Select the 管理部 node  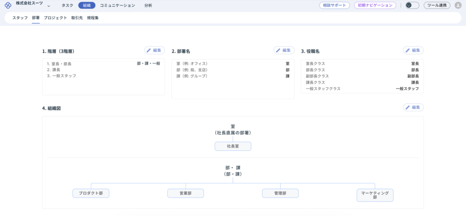tap(280, 193)
